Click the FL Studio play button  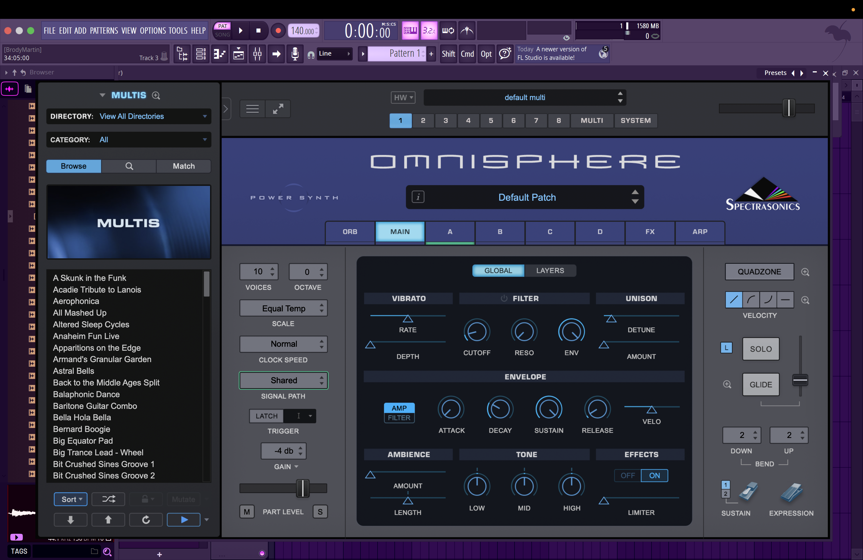[240, 31]
